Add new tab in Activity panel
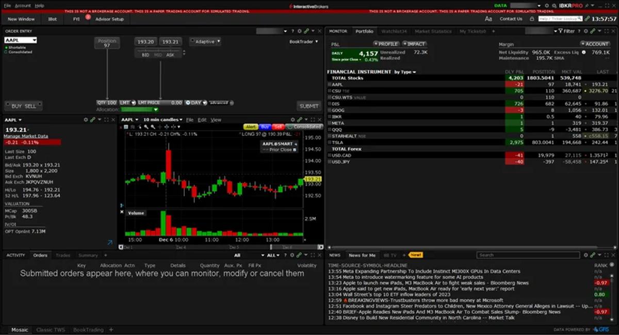This screenshot has width=619, height=335. pos(105,255)
